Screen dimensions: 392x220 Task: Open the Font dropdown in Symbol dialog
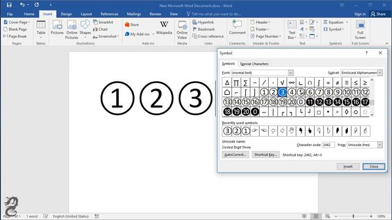(290, 73)
